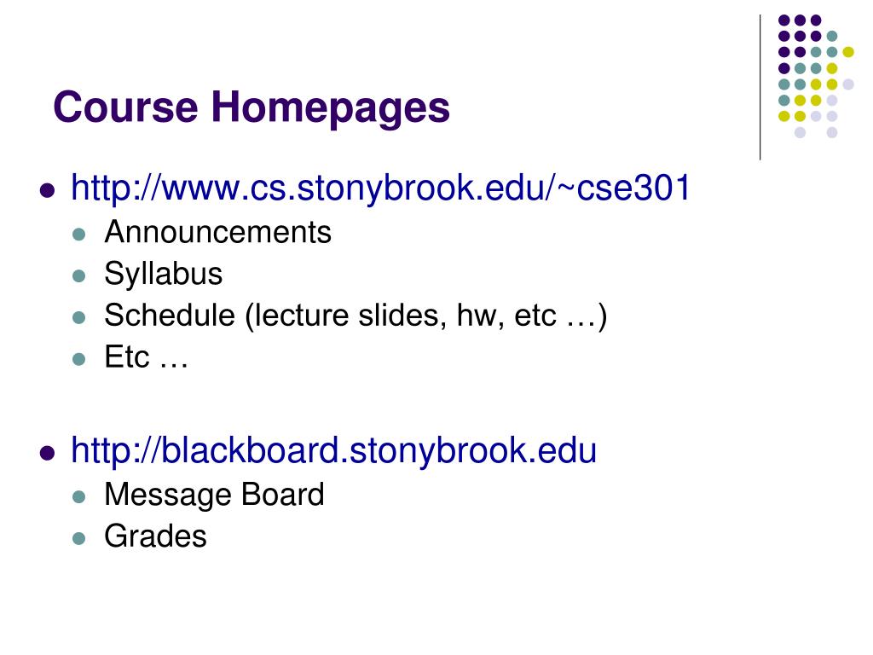The width and height of the screenshot is (873, 655).
Task: Click the teal bullet beside Syllabus
Action: click(x=79, y=275)
